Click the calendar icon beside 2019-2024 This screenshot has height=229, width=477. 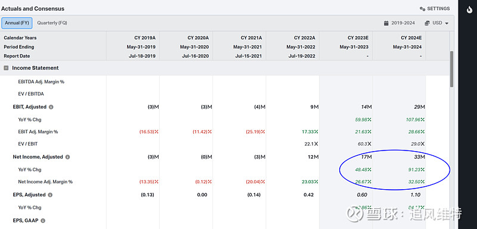point(386,23)
